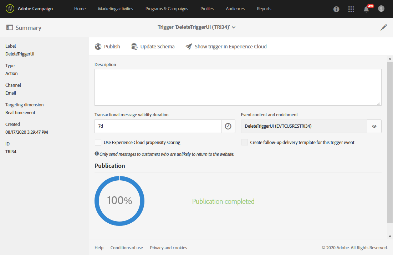
Task: Check Create follow-up delivery template checkbox
Action: pyautogui.click(x=244, y=142)
